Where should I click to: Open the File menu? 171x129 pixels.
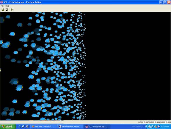pos(2,6)
